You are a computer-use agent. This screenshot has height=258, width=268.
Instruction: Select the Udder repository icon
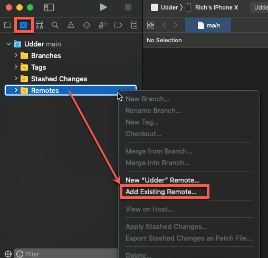[17, 44]
